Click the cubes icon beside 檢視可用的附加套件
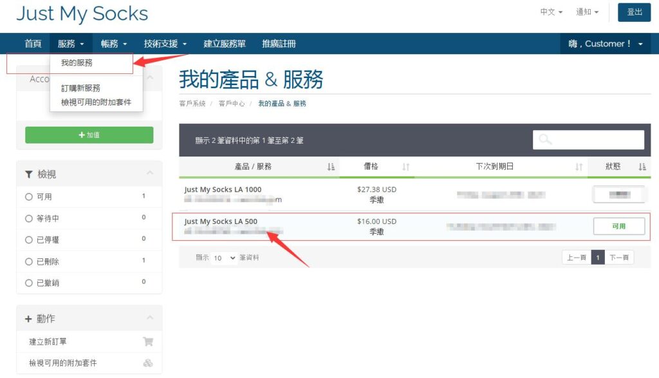The width and height of the screenshot is (659, 378). 148,363
